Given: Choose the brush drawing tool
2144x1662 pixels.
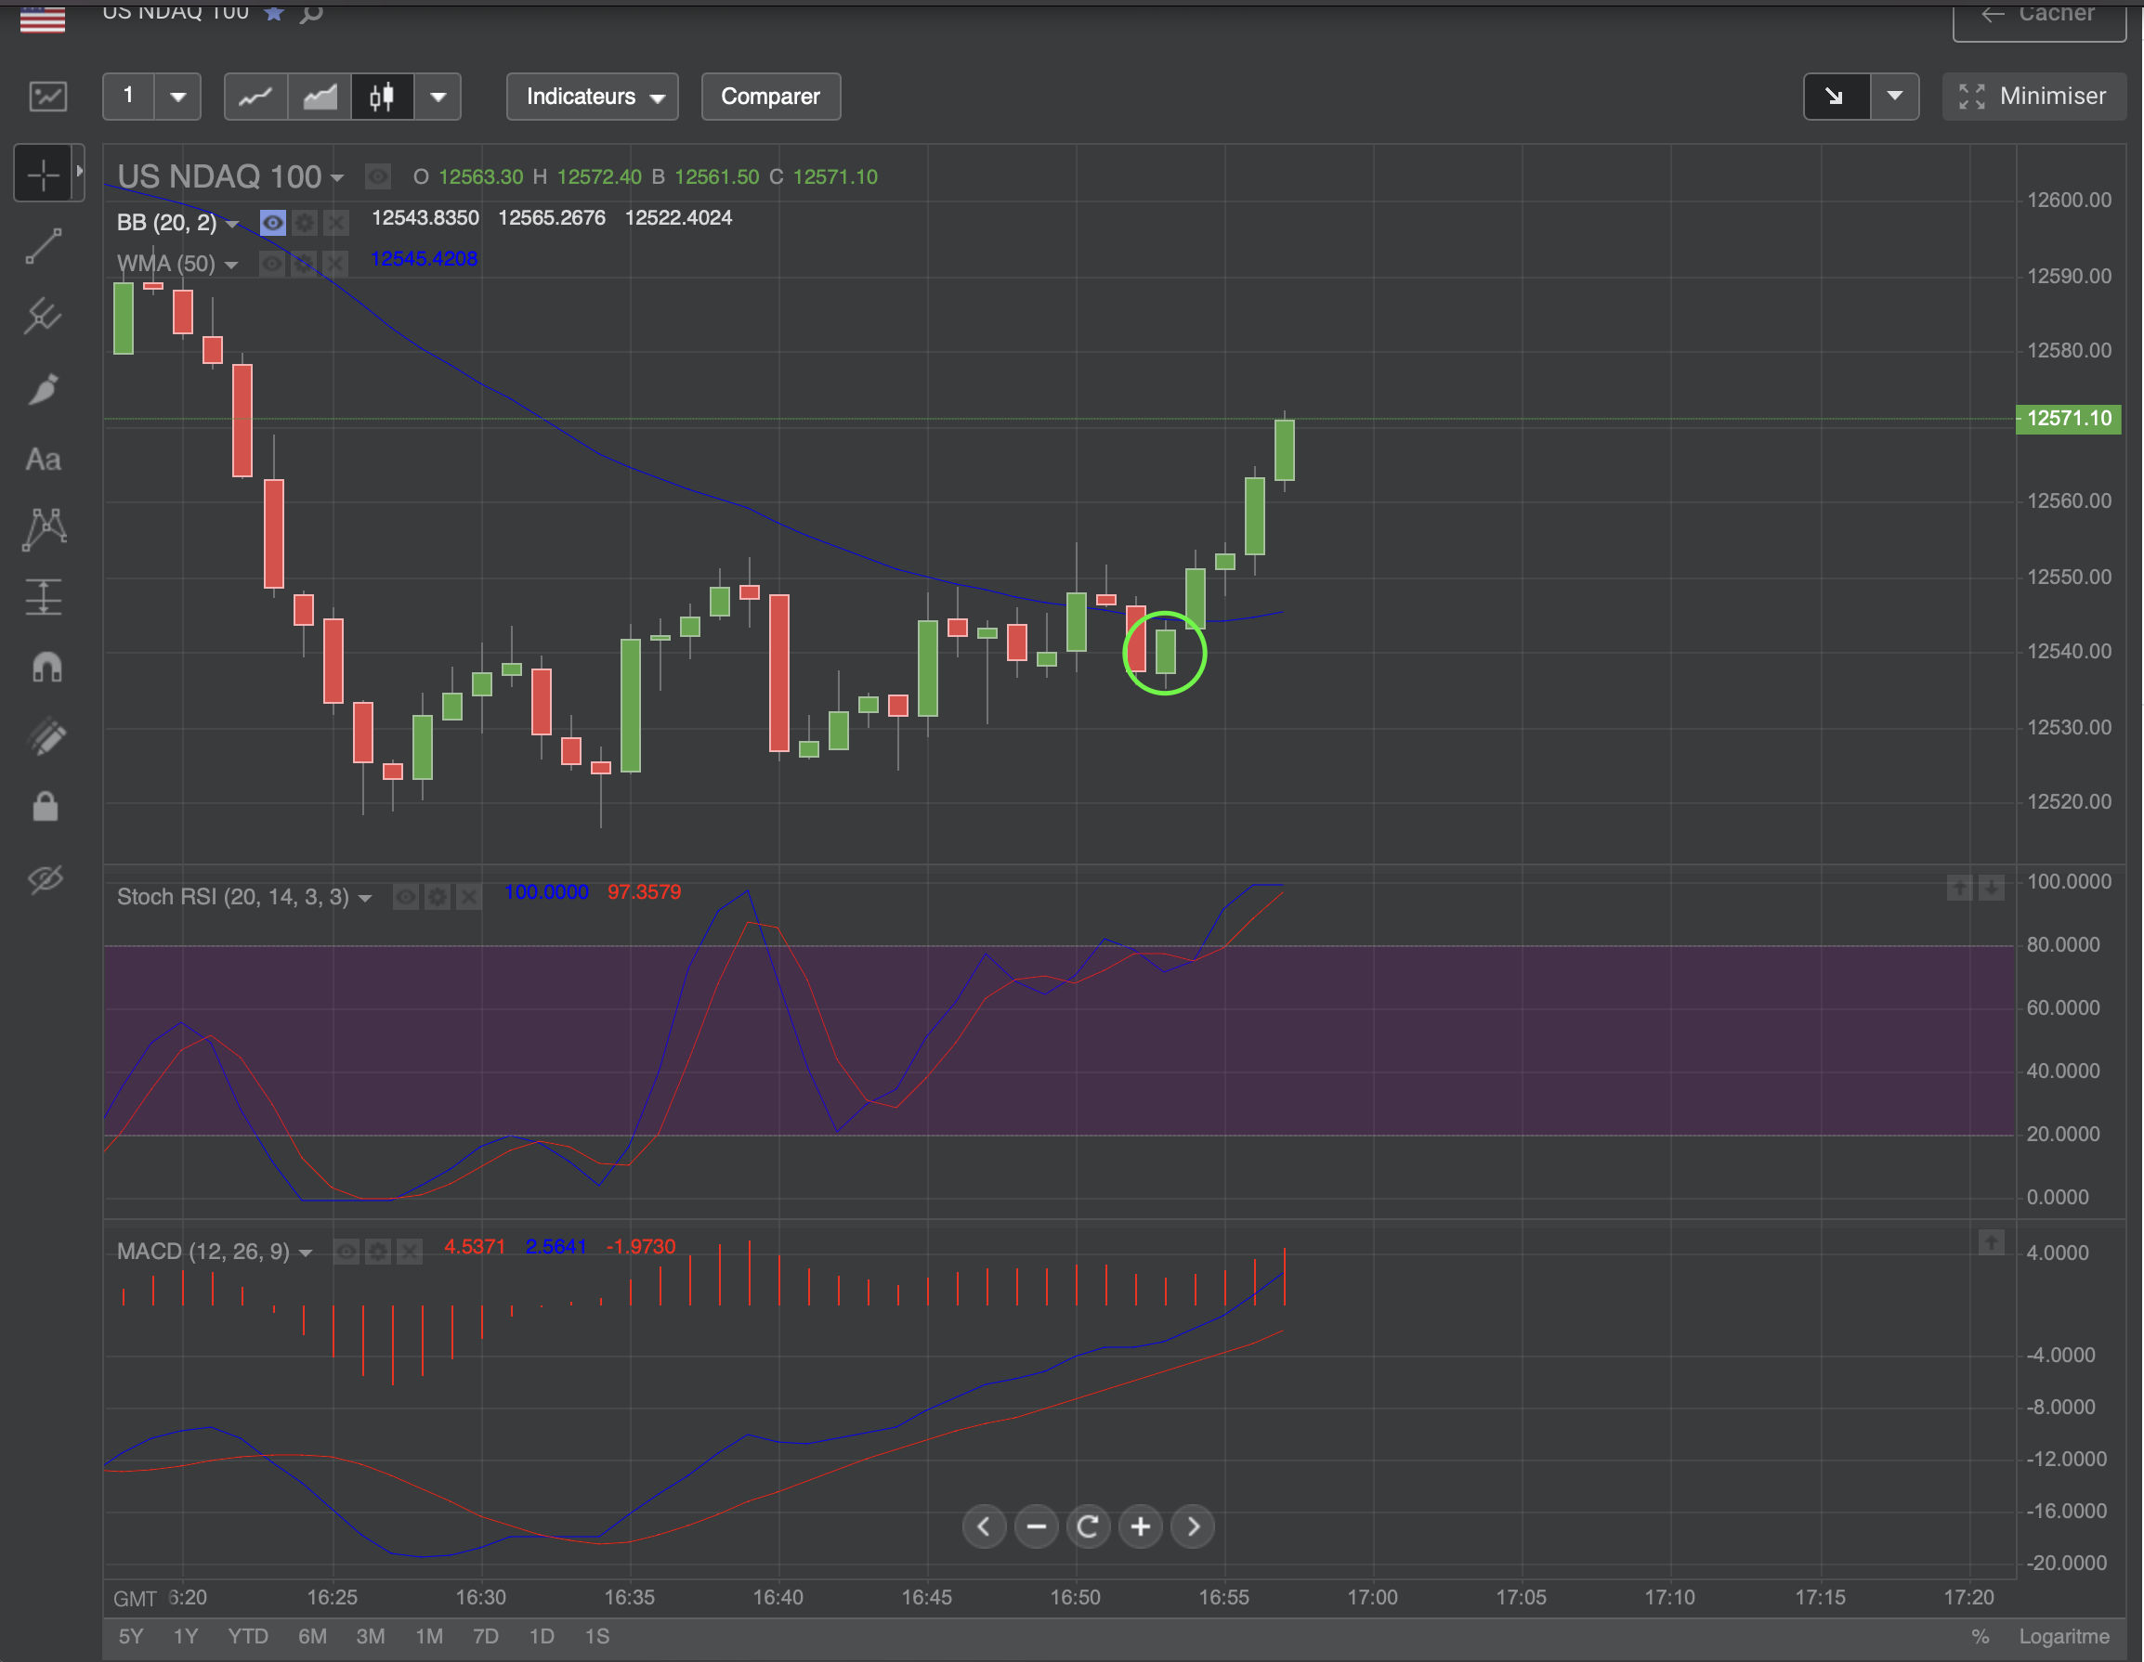Looking at the screenshot, I should (x=43, y=389).
